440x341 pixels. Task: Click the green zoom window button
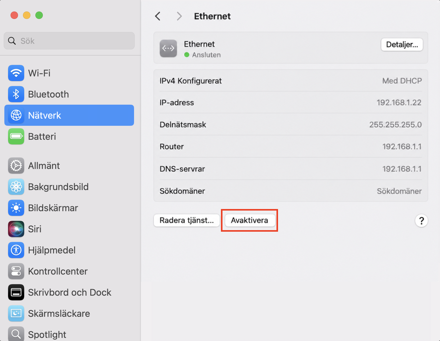click(x=39, y=15)
